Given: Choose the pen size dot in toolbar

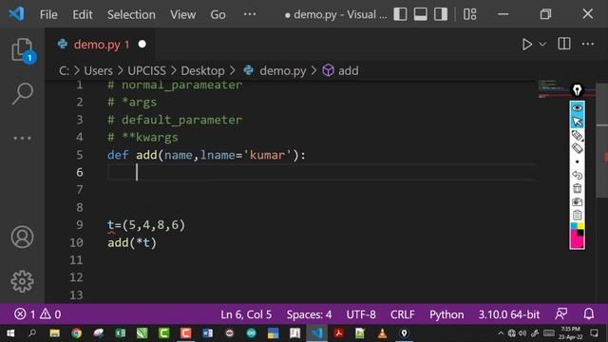Looking at the screenshot, I should [x=577, y=161].
